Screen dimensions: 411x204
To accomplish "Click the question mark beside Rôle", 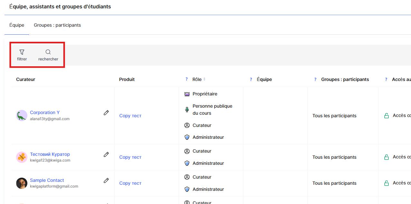I will point(187,79).
